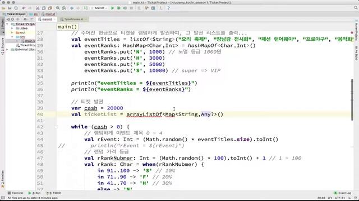The width and height of the screenshot is (359, 201).
Task: Select the TicketProject.iml file in tree
Action: [x=26, y=45]
